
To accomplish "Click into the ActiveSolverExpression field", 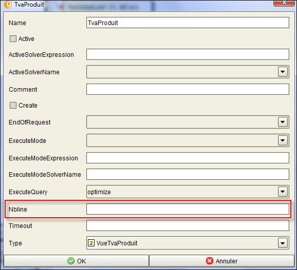I will click(188, 54).
